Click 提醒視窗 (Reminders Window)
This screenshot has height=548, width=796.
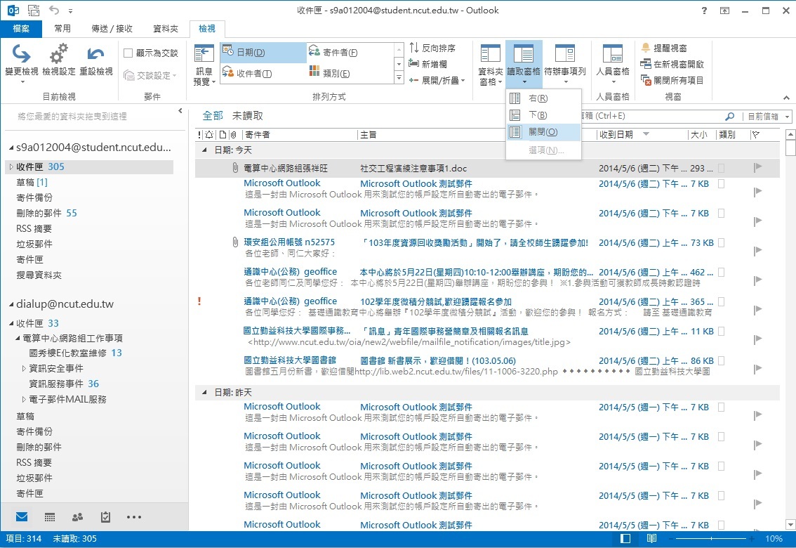[664, 48]
